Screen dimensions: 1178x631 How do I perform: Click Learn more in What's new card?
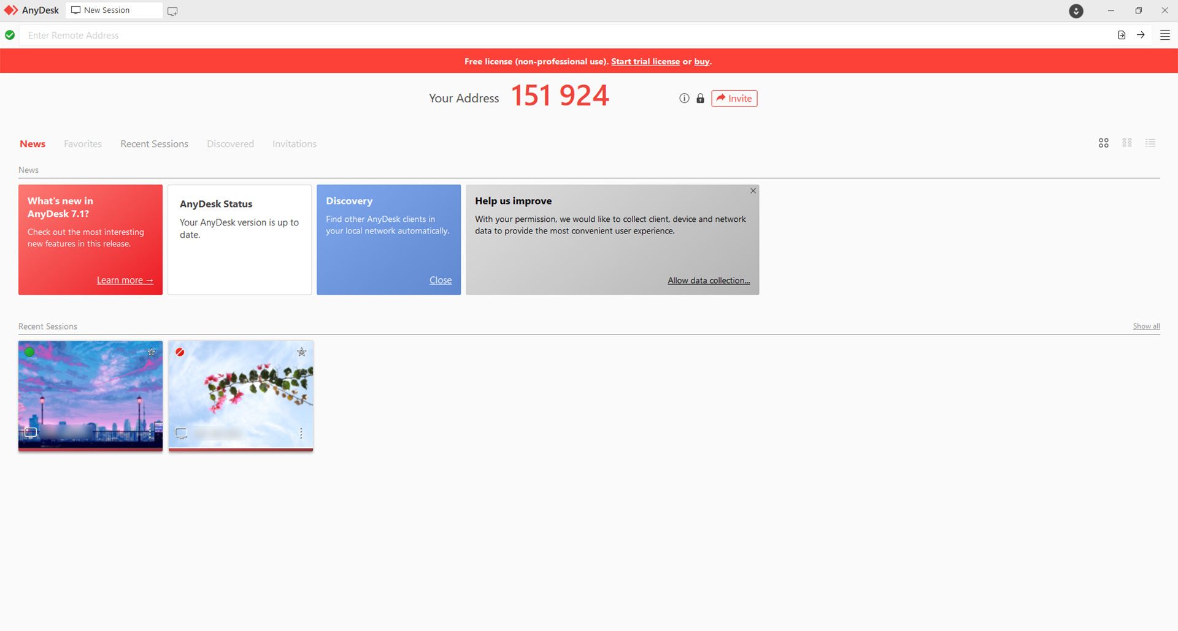pos(125,280)
